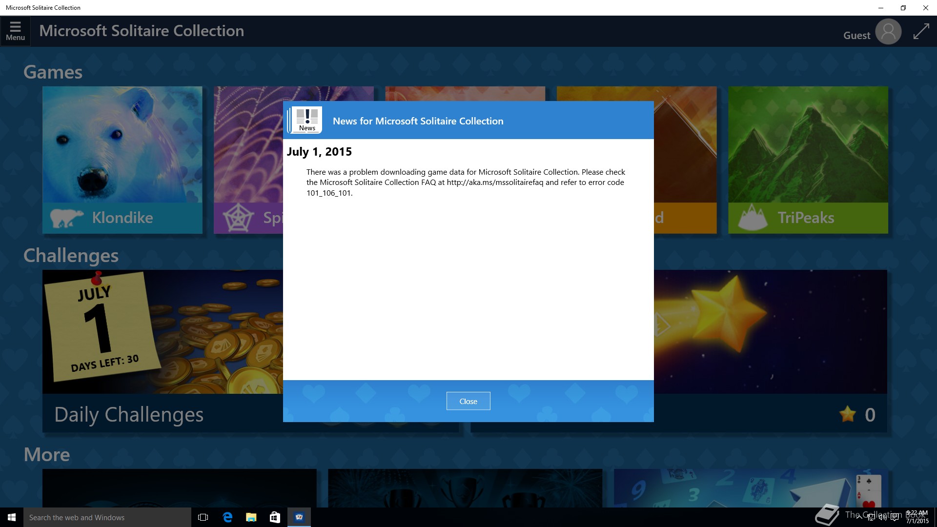This screenshot has height=527, width=937.
Task: Click the Spider web icon
Action: [x=238, y=218]
